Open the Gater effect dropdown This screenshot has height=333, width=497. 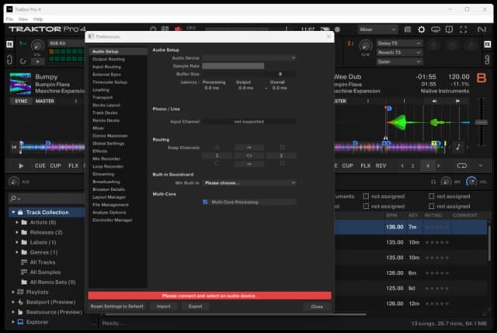coord(399,61)
